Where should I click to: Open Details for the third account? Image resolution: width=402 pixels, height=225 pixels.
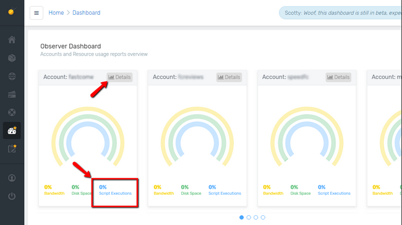click(338, 77)
